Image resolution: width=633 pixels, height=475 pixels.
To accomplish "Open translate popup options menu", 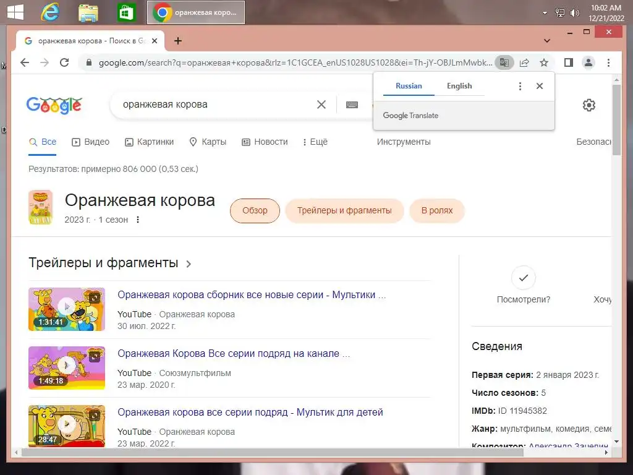I will tap(520, 86).
